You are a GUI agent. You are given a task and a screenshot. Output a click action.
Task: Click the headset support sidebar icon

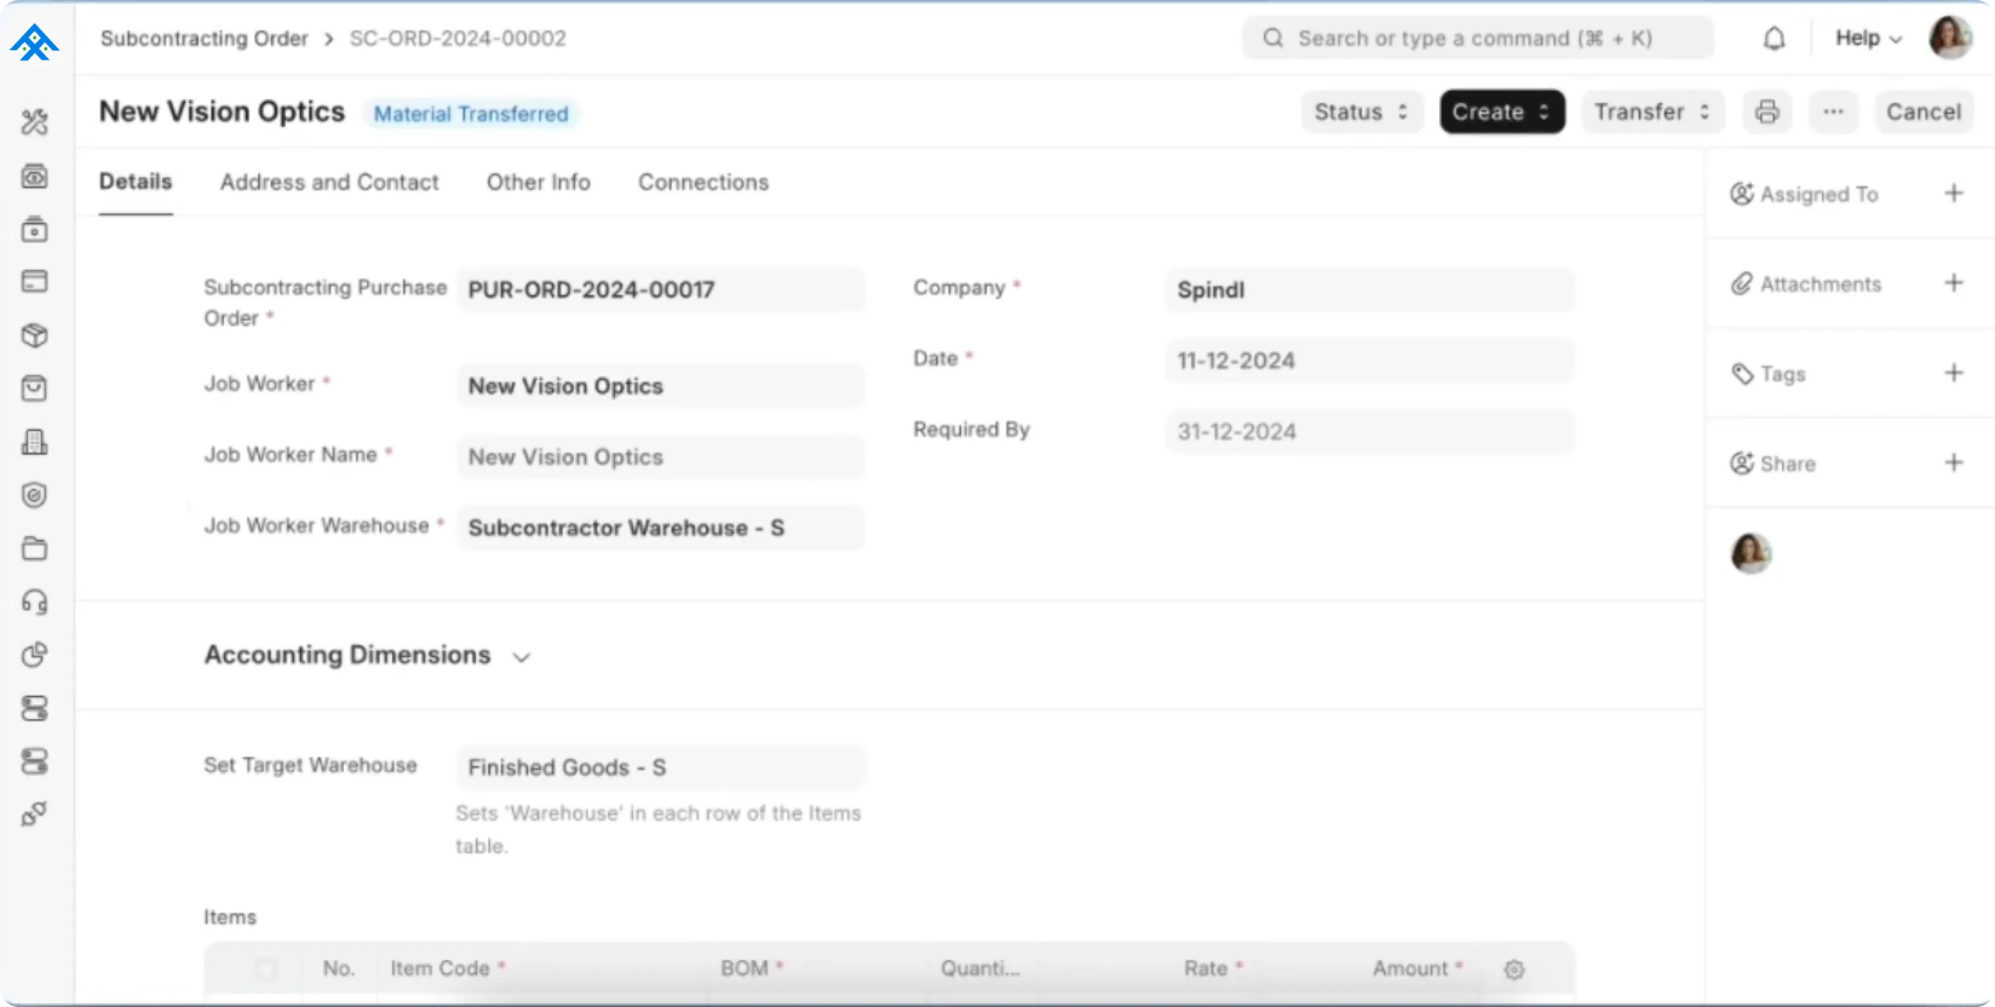coord(34,602)
